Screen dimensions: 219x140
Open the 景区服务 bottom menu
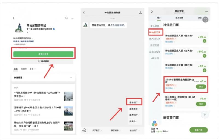(116, 131)
